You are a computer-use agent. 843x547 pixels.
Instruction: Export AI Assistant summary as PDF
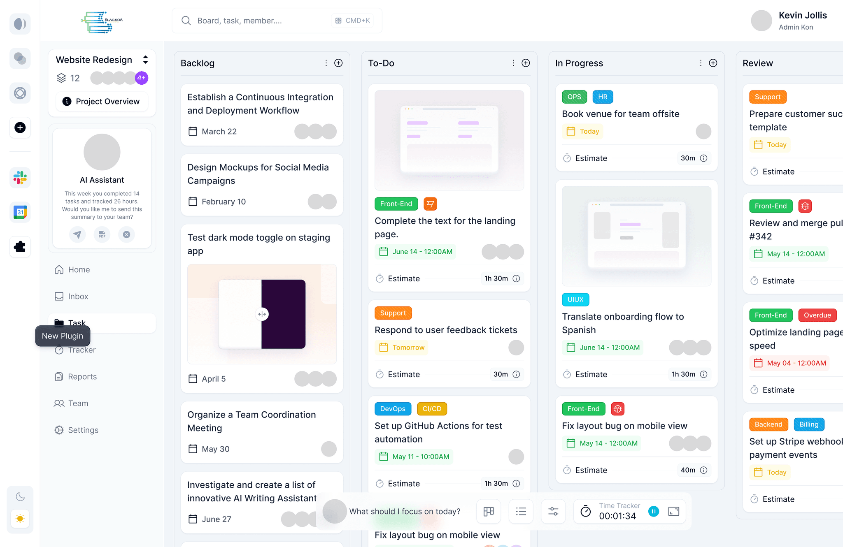coord(102,234)
